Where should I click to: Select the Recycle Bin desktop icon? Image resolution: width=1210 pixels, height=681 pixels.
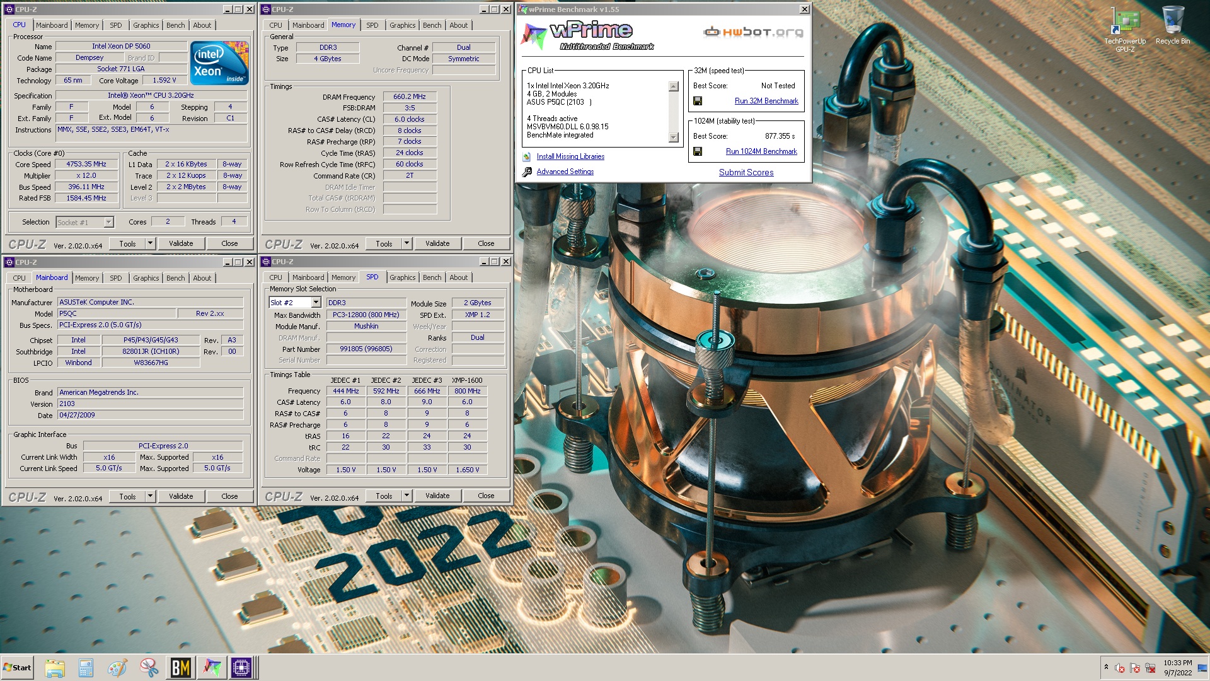(1173, 25)
